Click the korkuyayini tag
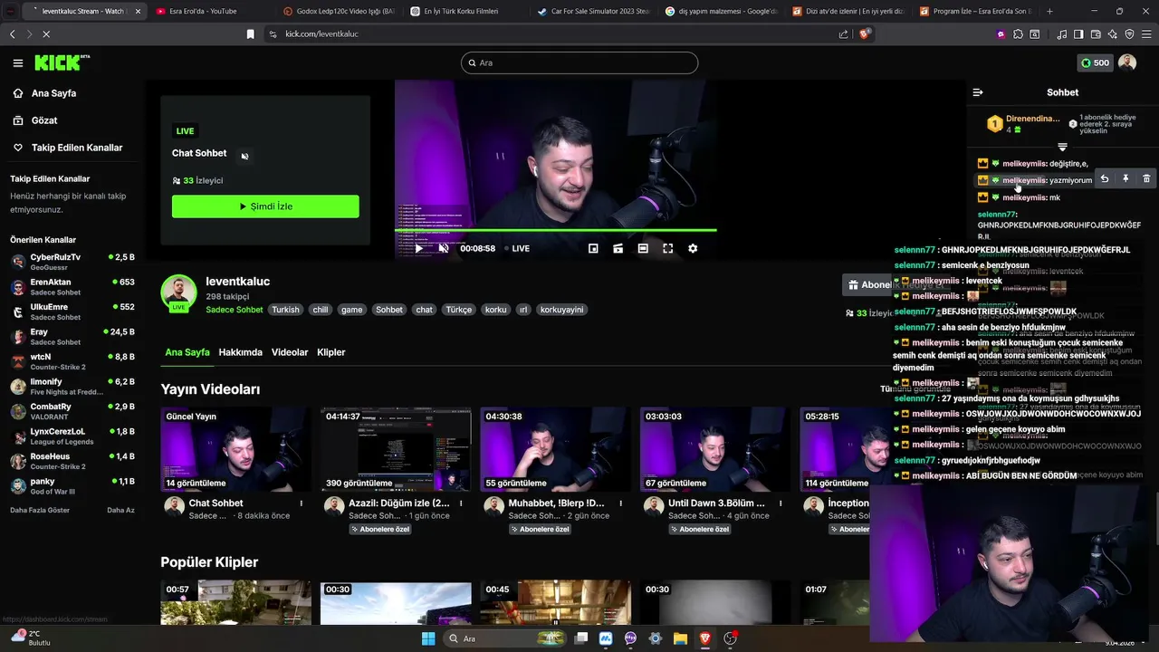The width and height of the screenshot is (1159, 652). click(561, 310)
